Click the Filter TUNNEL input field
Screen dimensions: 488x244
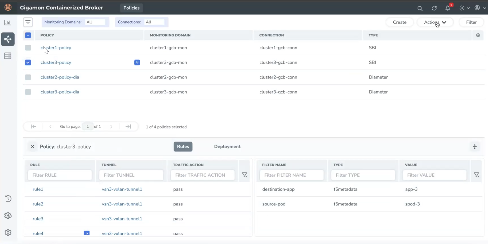[x=131, y=175]
